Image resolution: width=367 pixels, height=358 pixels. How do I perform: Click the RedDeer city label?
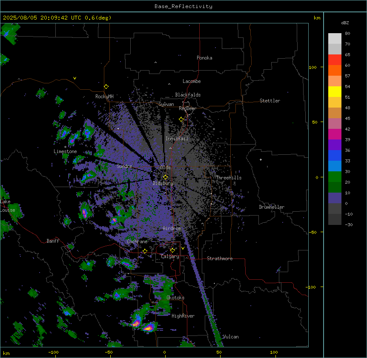click(187, 108)
